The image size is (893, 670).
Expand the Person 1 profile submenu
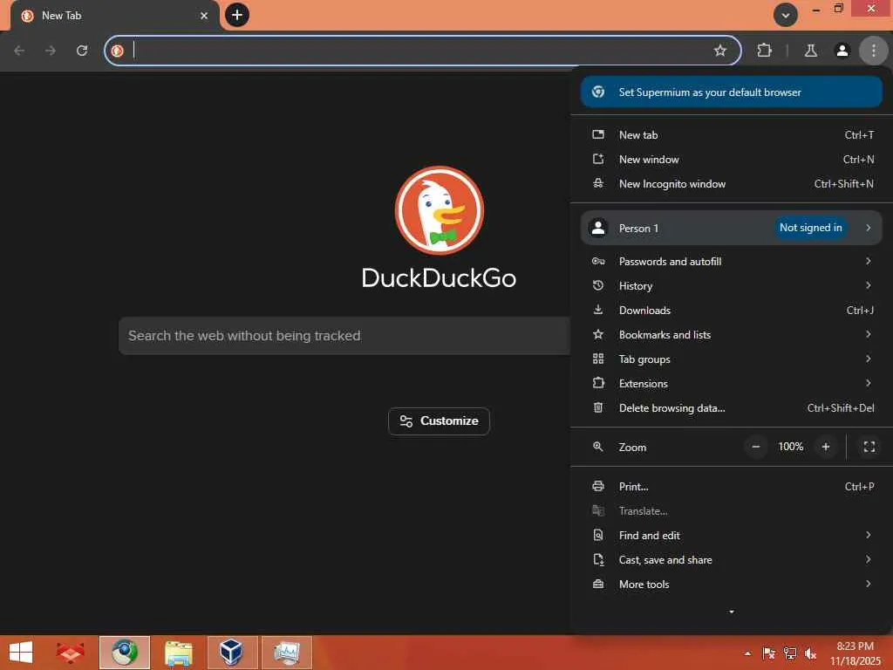tap(732, 228)
